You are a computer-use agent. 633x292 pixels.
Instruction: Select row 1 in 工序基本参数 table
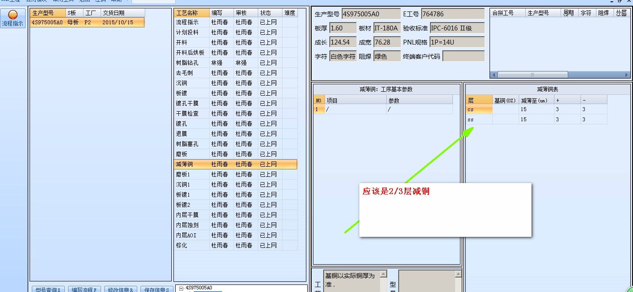(383, 109)
